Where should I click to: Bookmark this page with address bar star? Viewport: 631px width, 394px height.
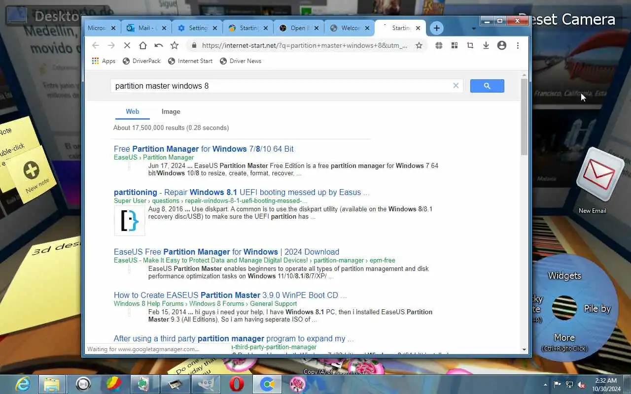click(x=419, y=45)
